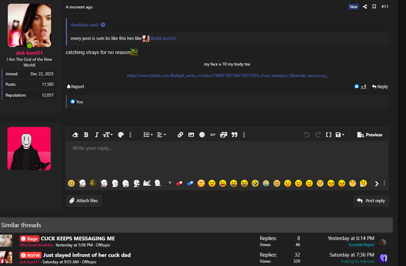Bookmark post #11
The image size is (406, 266).
pyautogui.click(x=374, y=7)
